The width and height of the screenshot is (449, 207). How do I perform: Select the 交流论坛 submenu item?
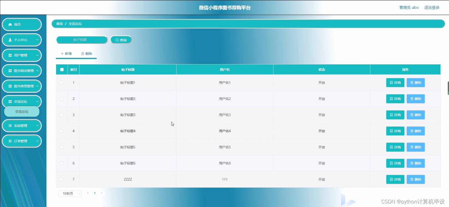(22, 112)
